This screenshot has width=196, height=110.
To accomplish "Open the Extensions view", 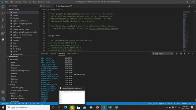I will click(x=3, y=33).
